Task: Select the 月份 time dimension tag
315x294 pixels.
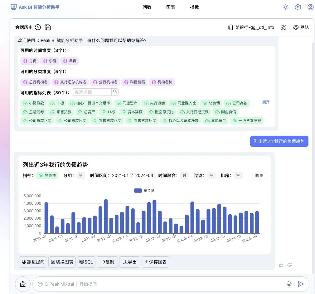Action: tap(30, 61)
